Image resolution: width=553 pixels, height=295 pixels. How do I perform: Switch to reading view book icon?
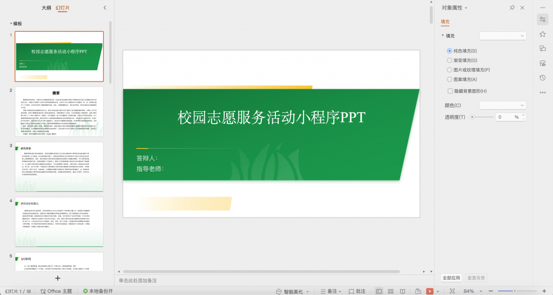[x=402, y=291]
